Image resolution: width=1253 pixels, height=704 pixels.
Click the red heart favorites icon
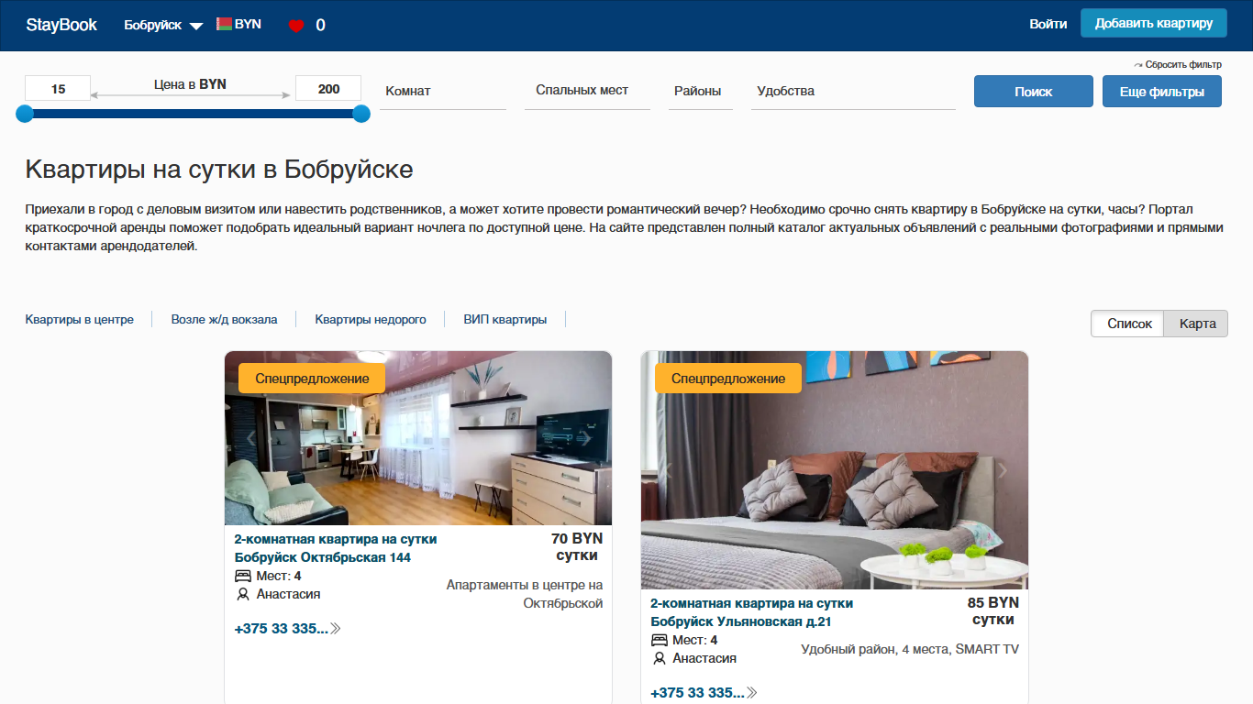(295, 26)
